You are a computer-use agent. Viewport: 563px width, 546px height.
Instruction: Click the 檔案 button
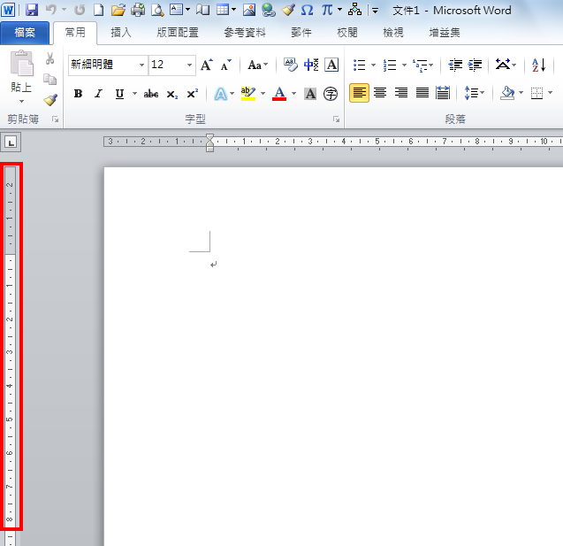(x=25, y=33)
